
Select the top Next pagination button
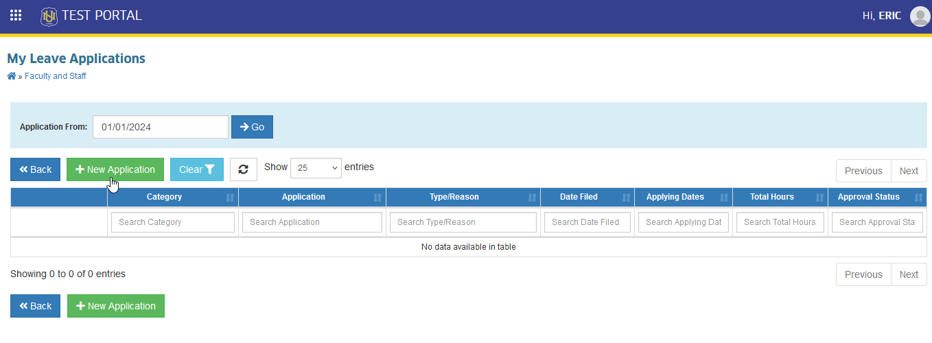click(909, 171)
